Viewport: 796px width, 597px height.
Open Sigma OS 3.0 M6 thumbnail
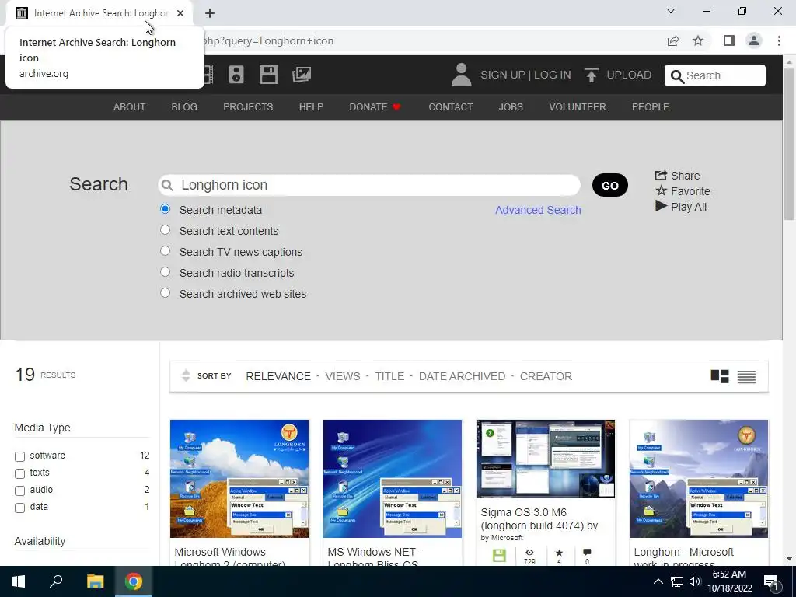click(x=546, y=459)
